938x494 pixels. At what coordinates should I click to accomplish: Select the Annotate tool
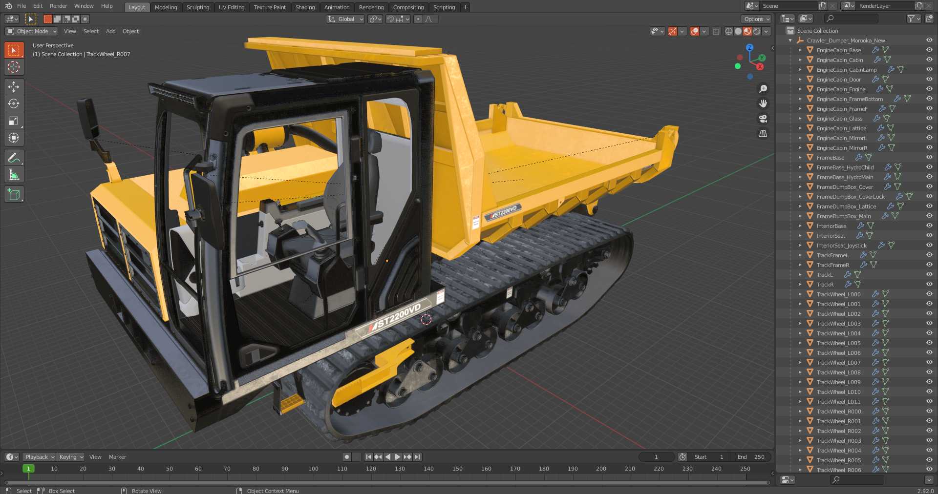14,158
